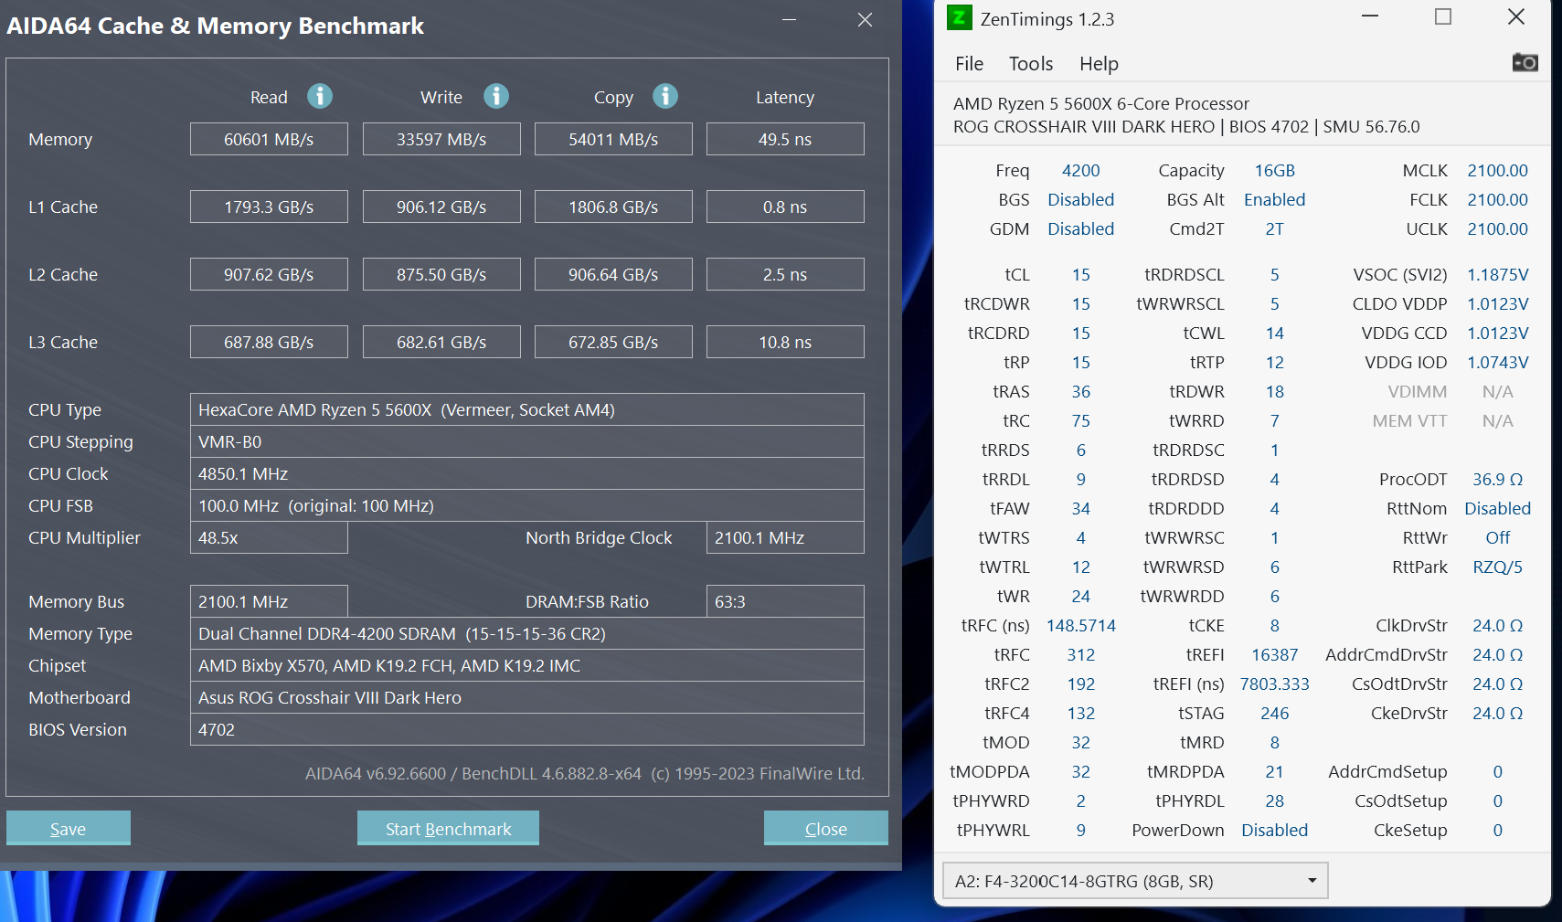Click the L1 Cache latency 0.8 ns
The image size is (1562, 922).
(785, 207)
